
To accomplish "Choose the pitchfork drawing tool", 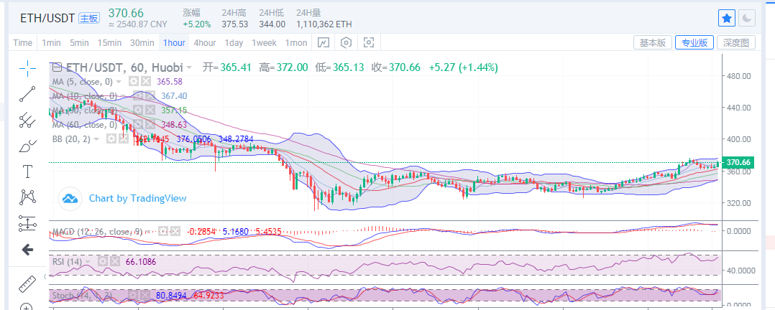I will [x=27, y=119].
